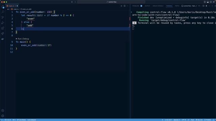Open the Manage gear icon
216x121 pixels.
point(3,116)
